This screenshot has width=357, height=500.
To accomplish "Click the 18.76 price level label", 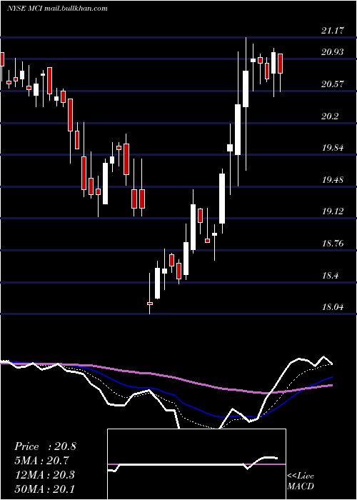I will [333, 244].
